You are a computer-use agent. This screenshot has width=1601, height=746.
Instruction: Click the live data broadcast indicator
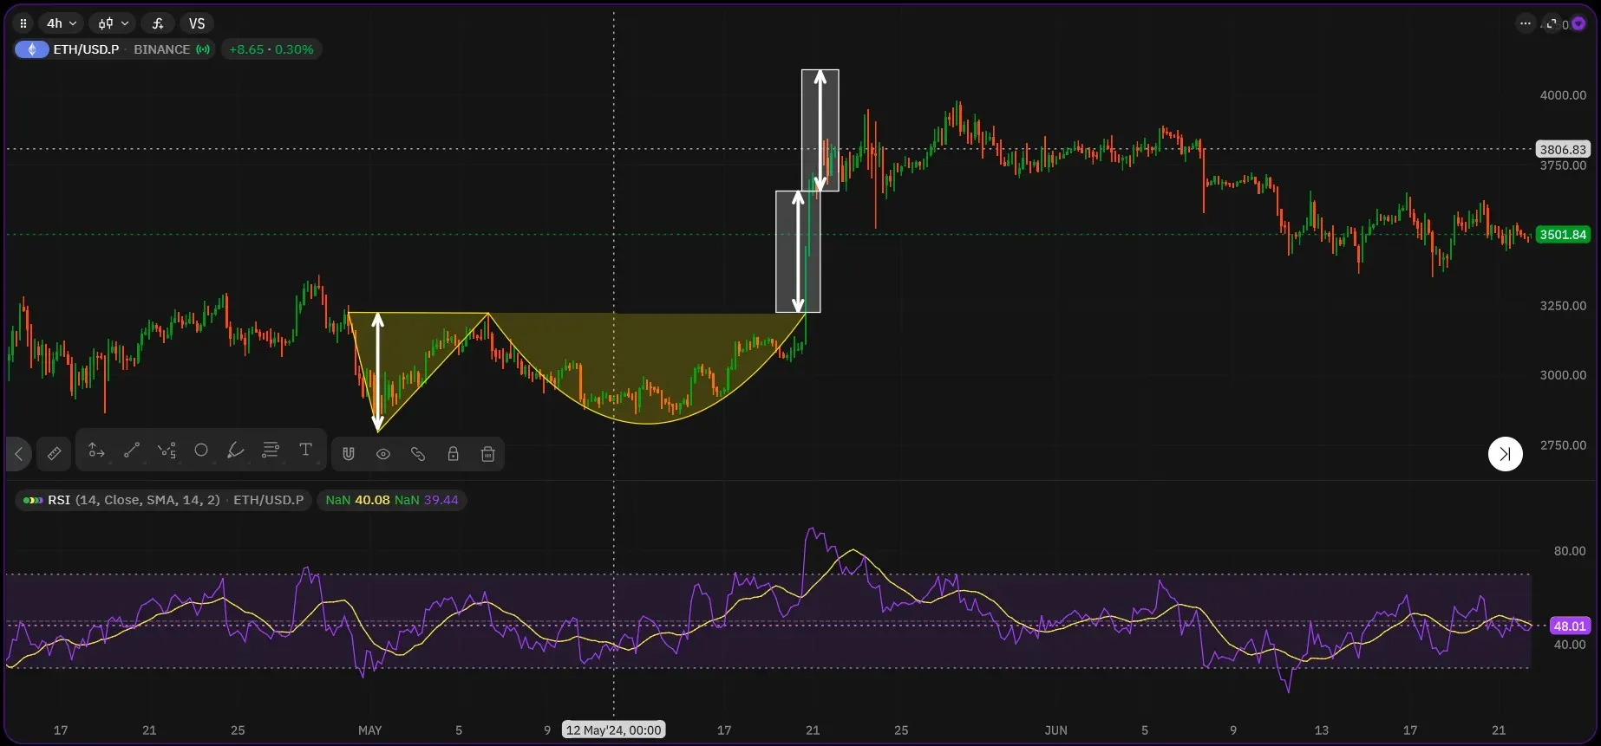click(203, 49)
